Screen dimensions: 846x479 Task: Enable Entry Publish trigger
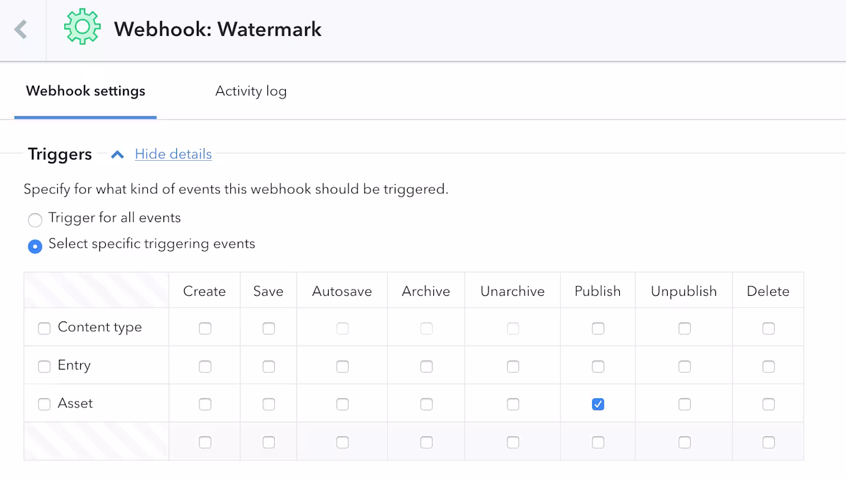pyautogui.click(x=598, y=366)
